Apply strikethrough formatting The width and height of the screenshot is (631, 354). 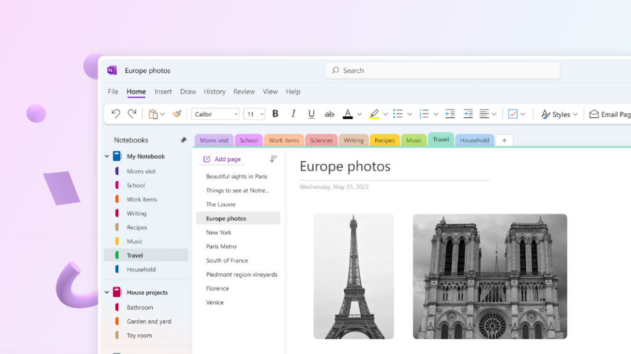tap(330, 114)
